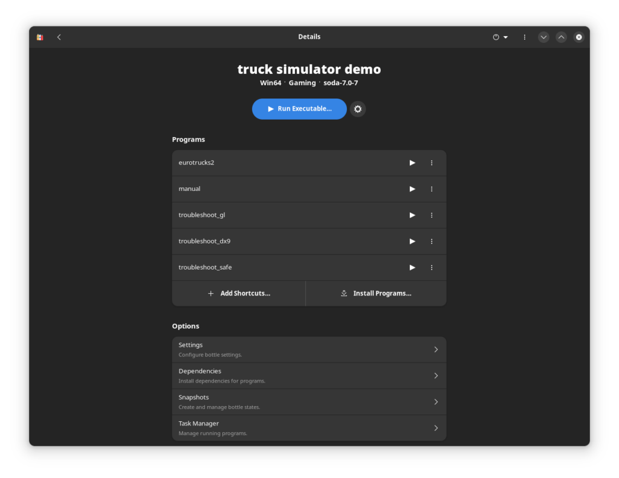Play the troubleshoot_gl program
The height and width of the screenshot is (478, 619).
[412, 215]
